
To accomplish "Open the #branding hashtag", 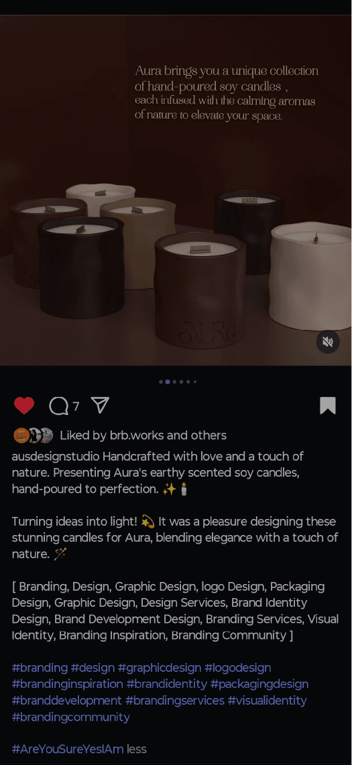I will [x=40, y=667].
